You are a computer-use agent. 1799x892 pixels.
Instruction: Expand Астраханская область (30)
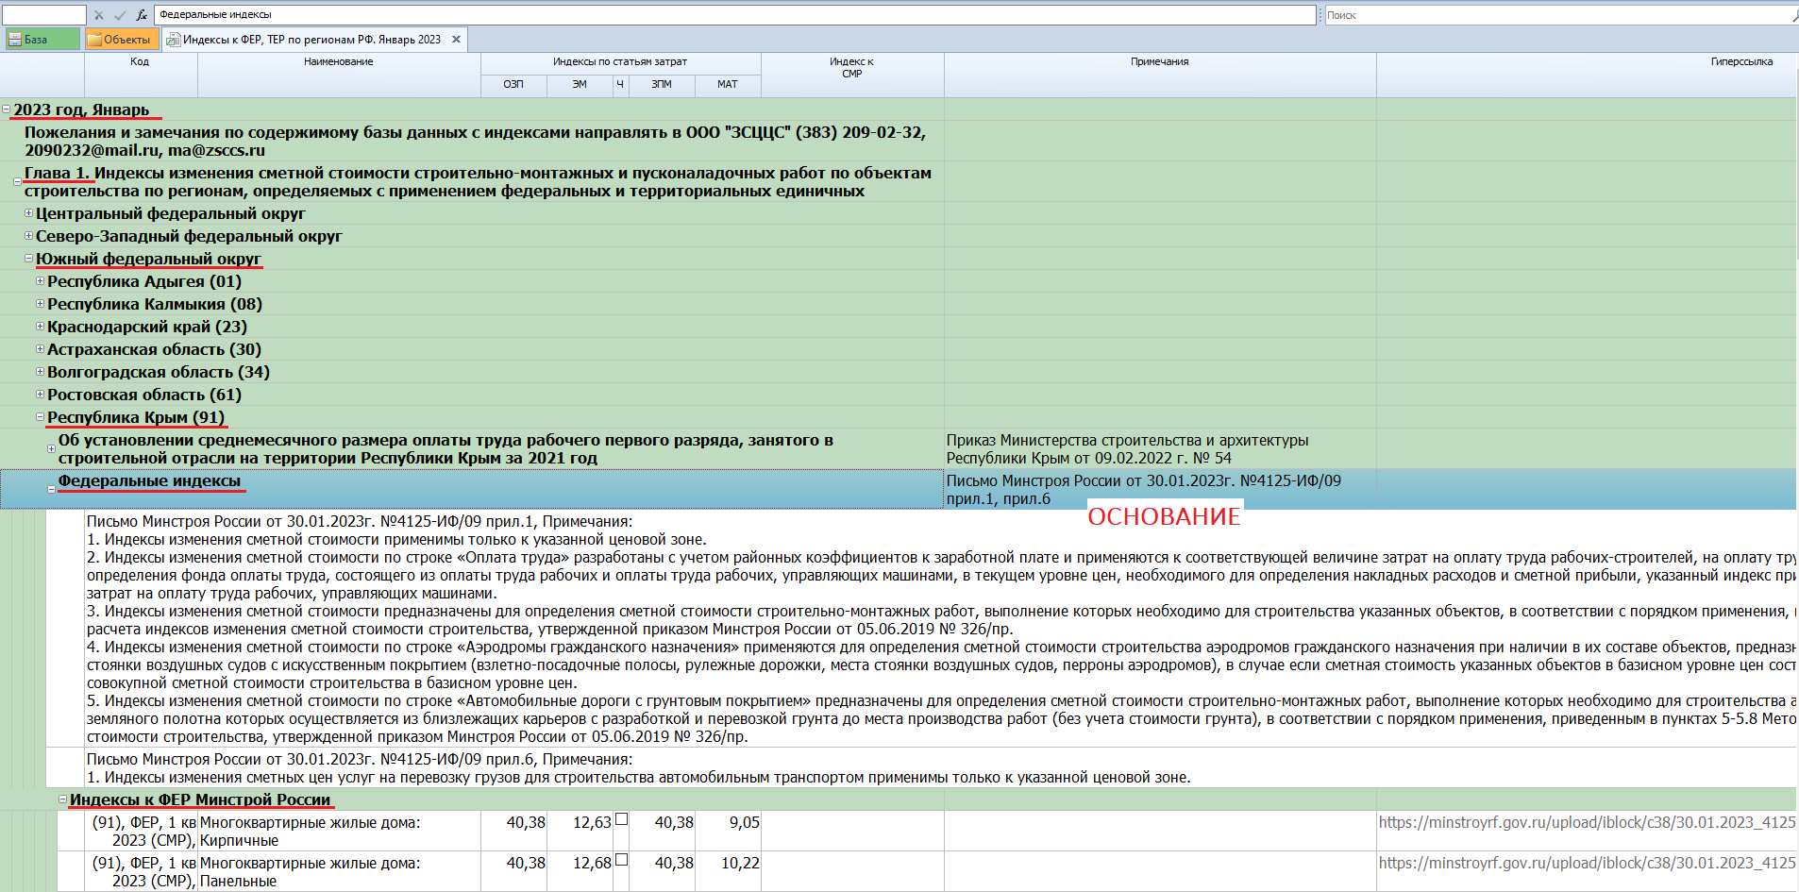click(40, 349)
